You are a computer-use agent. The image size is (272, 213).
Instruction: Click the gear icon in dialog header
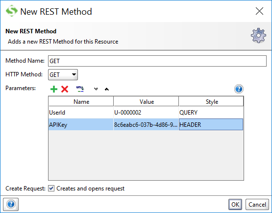pos(258,35)
